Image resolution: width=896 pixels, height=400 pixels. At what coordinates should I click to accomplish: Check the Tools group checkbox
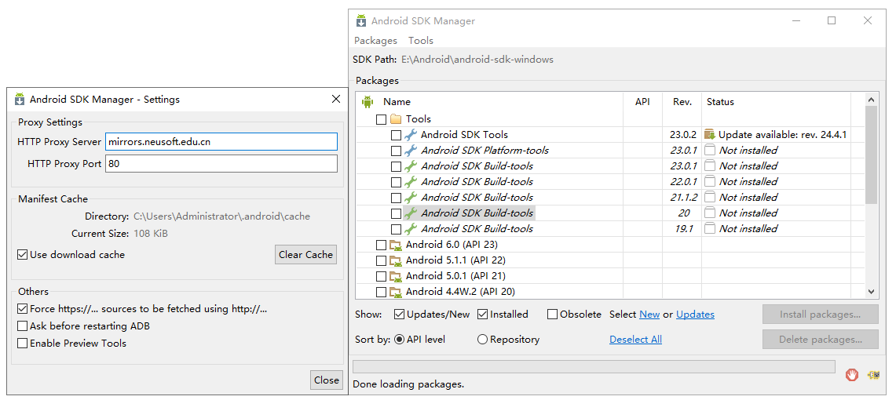(x=381, y=120)
